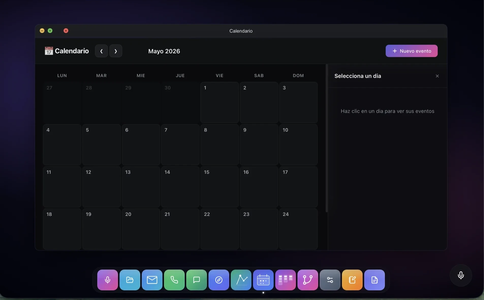Launch the Mail app from dock

152,280
